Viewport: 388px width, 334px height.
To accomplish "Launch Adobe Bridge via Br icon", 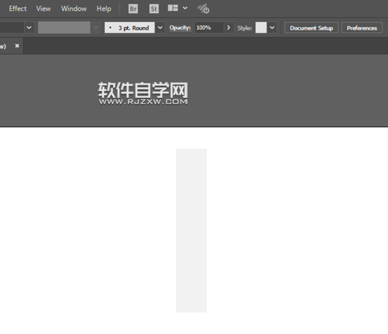I will pyautogui.click(x=133, y=9).
